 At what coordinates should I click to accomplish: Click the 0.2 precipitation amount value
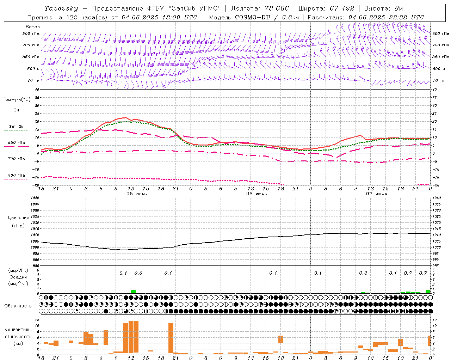[363, 273]
